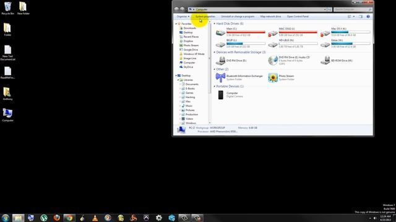This screenshot has width=396, height=222.
Task: Open Google Drive in Favorites
Action: [x=191, y=50]
